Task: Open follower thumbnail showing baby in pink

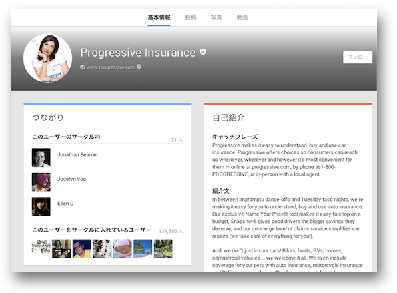Action: 123,249
